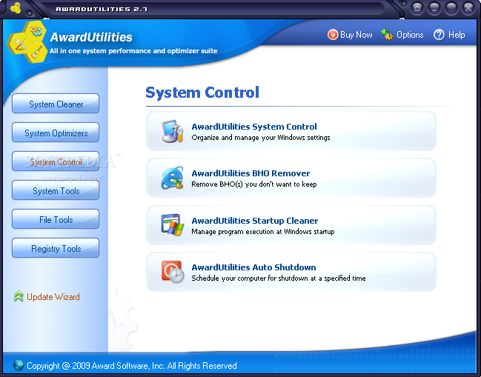Screen dimensions: 481x377
Task: Open the System Optimizers section
Action: (56, 133)
